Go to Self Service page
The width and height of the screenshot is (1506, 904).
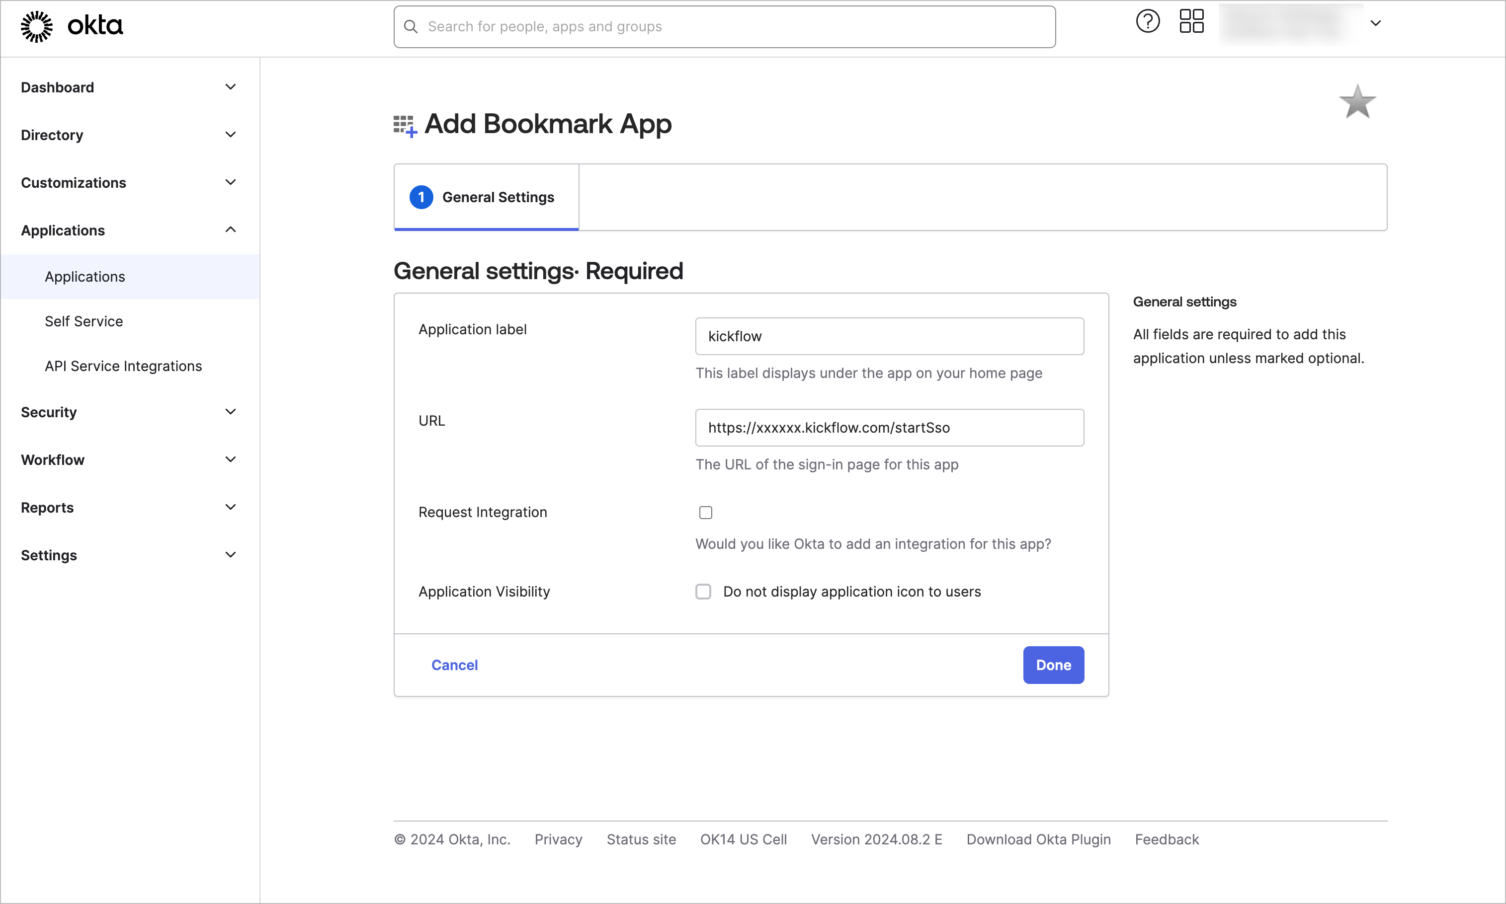click(x=84, y=321)
